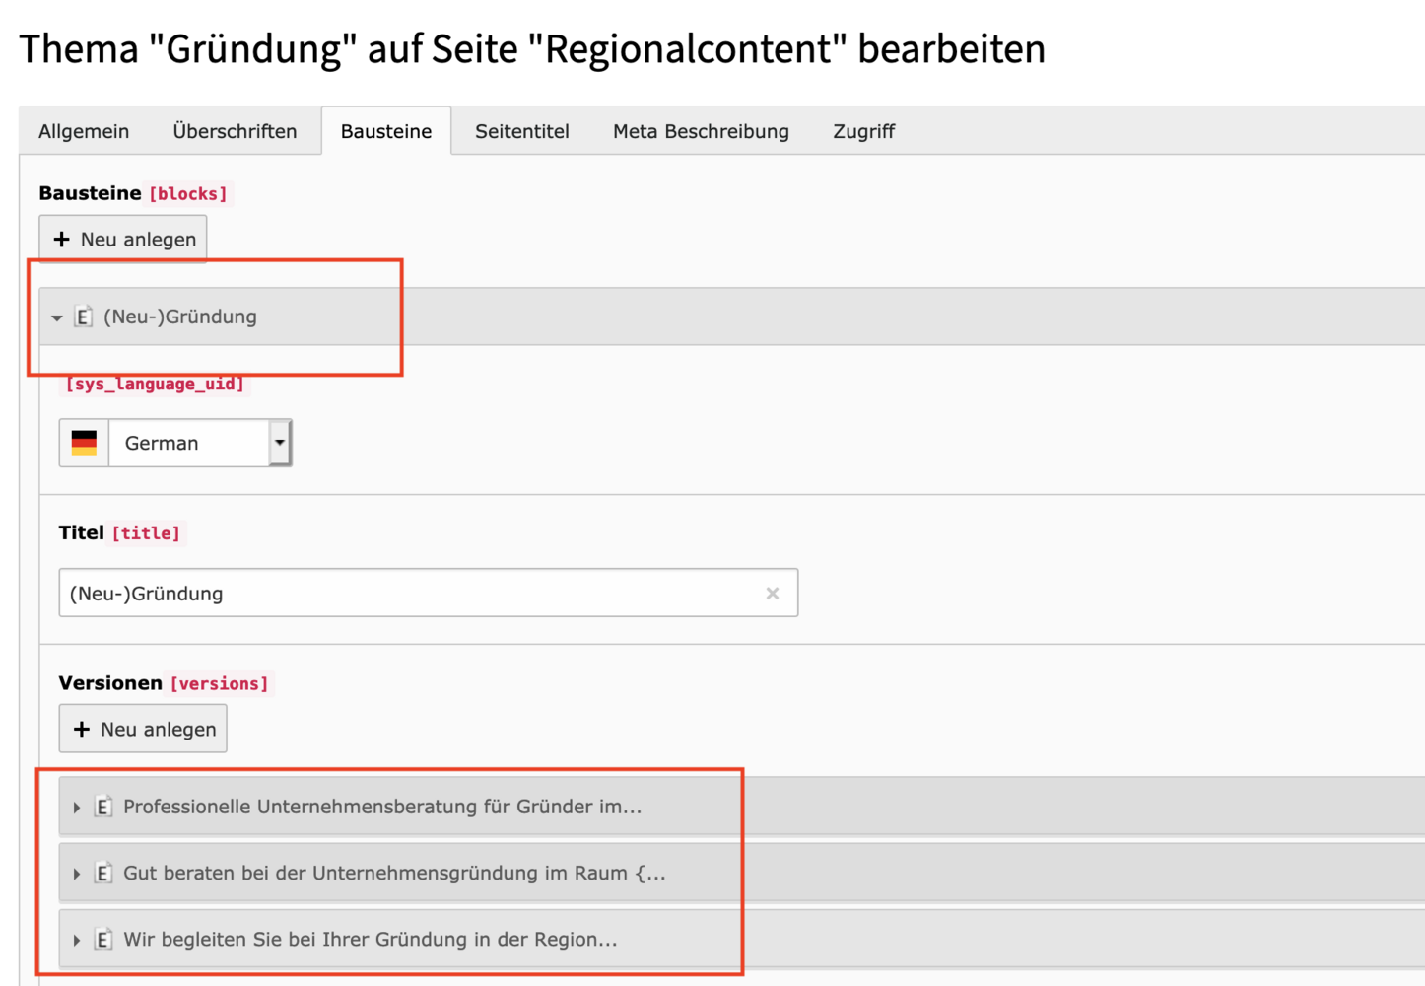Clear the Titel field with X icon

point(773,594)
